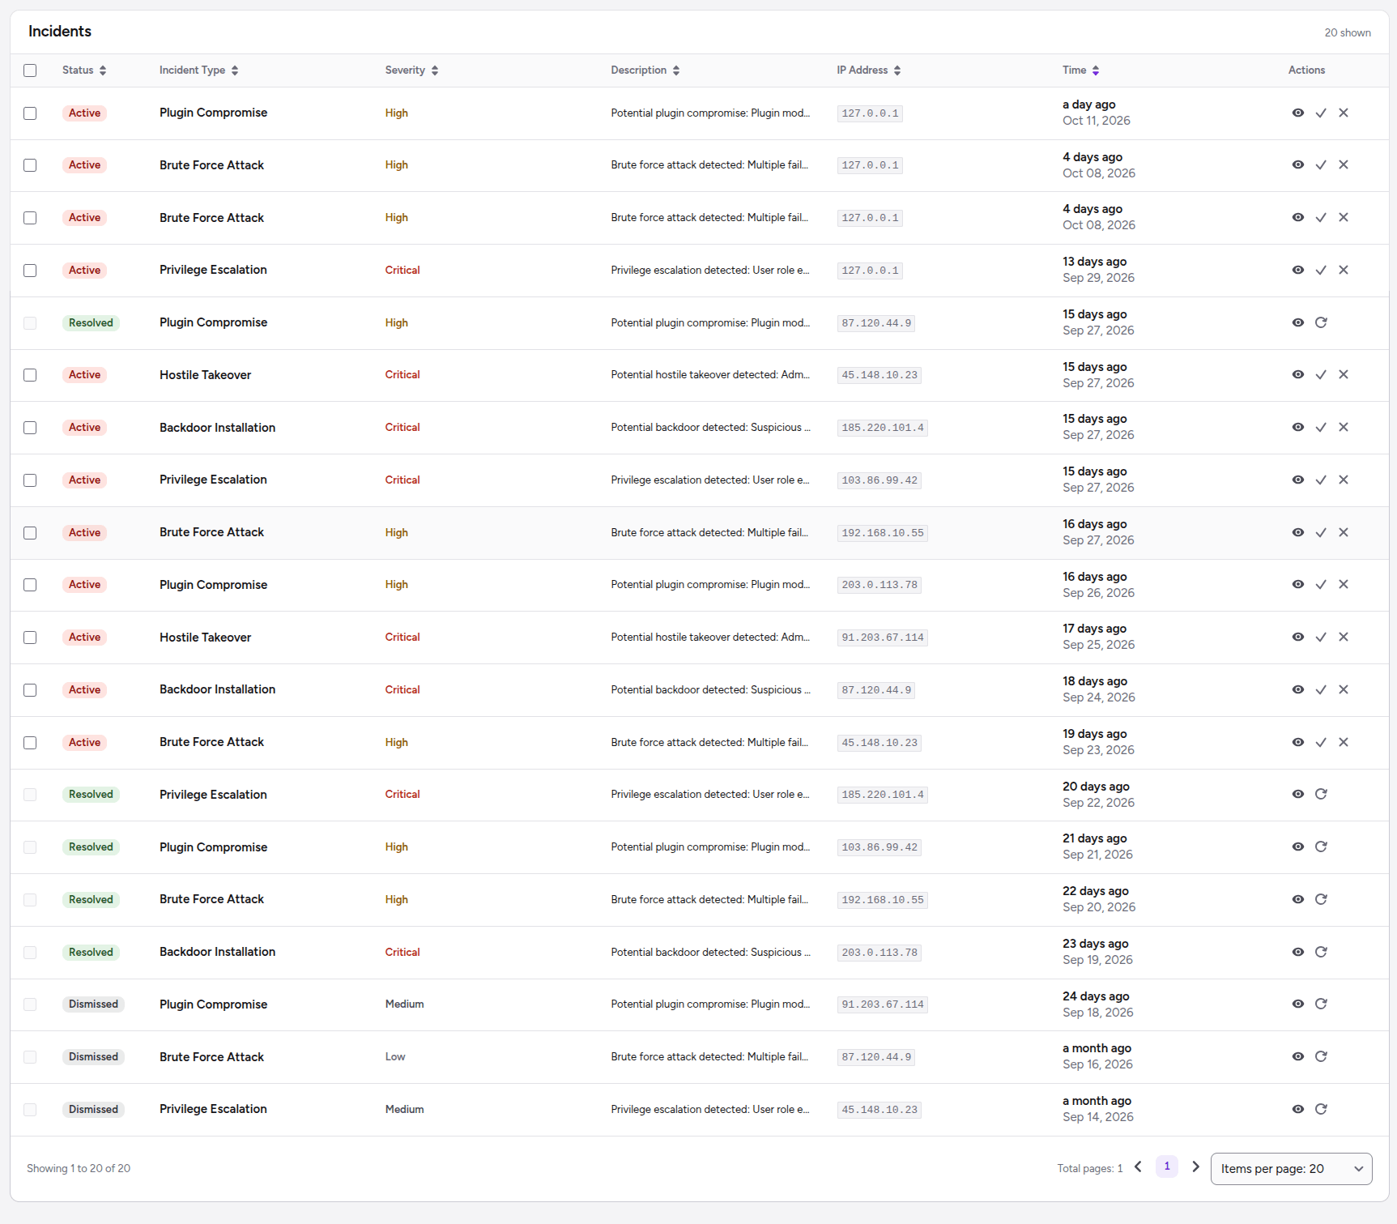
Task: Select the 13 days ago Privilege Escalation checkbox
Action: tap(30, 270)
